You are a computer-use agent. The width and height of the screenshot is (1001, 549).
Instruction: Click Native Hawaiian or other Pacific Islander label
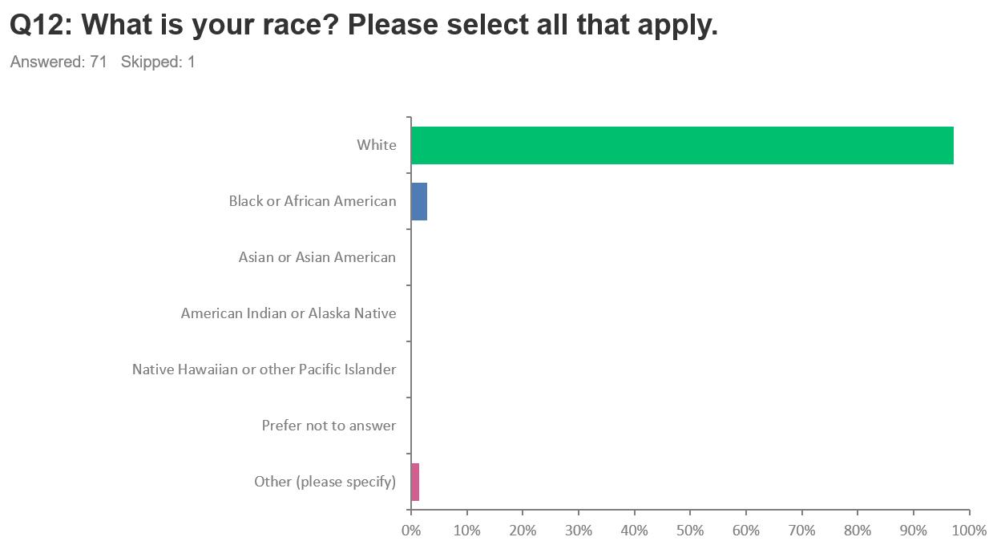pos(264,369)
